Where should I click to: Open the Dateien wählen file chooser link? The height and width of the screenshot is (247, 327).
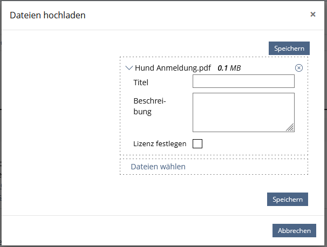point(158,167)
